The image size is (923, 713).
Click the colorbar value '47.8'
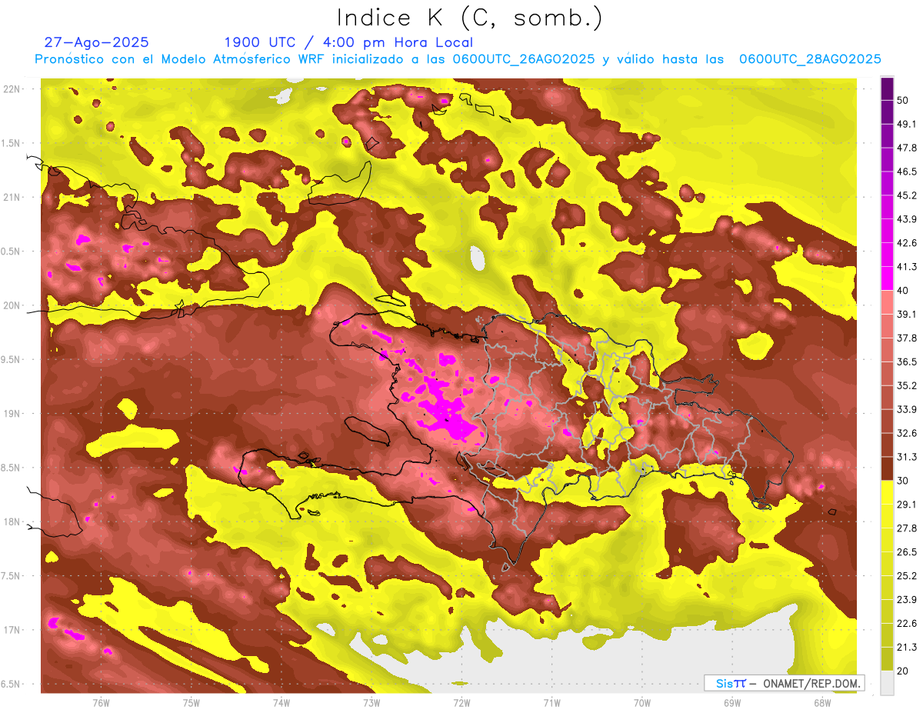906,148
